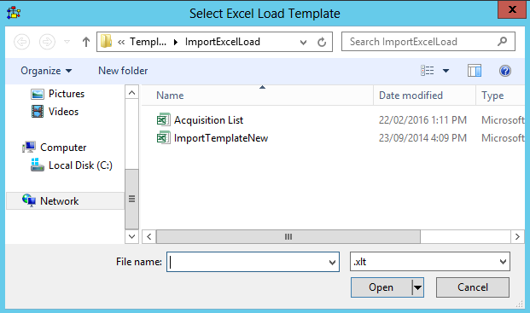Open the .xlt file type dropdown
This screenshot has width=530, height=313.
click(x=430, y=261)
